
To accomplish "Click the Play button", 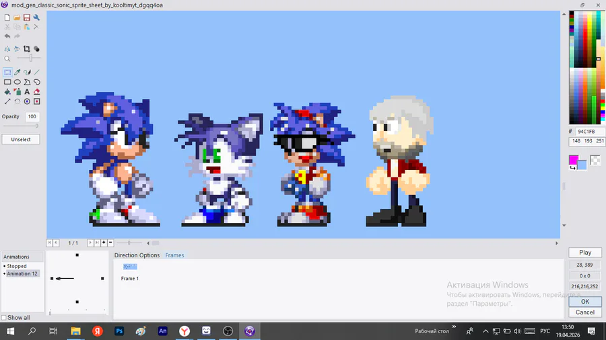I will pos(585,253).
